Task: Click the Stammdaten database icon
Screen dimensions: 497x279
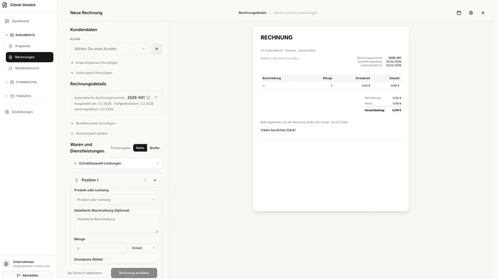Action: tap(12, 82)
